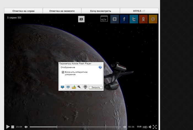Click the video playlist icon atop the player
Screen dimensions: 193x130
coord(81,19)
